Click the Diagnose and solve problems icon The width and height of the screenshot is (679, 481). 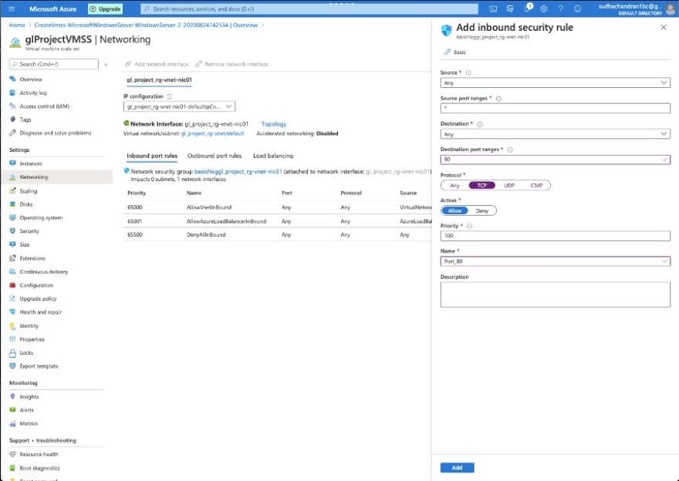12,133
